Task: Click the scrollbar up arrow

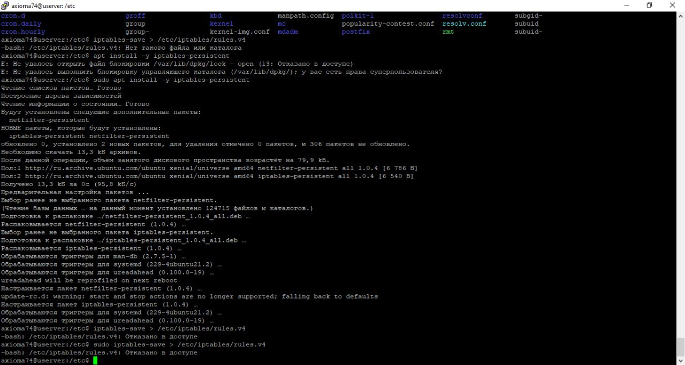Action: 680,16
